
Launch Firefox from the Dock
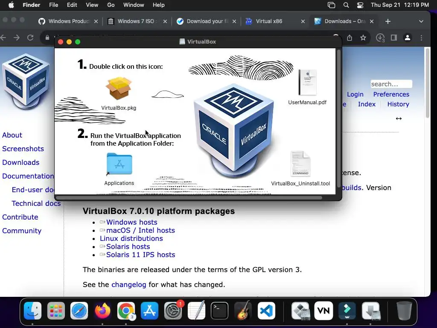pos(102,311)
